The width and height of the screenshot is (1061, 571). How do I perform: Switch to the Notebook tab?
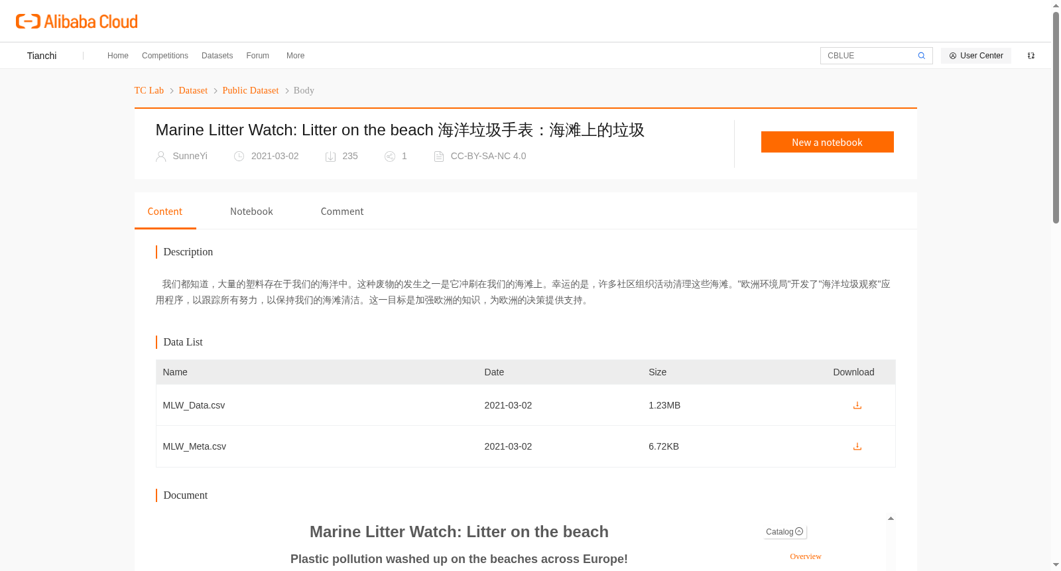[251, 212]
